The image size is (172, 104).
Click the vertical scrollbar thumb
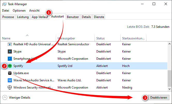(x=169, y=78)
